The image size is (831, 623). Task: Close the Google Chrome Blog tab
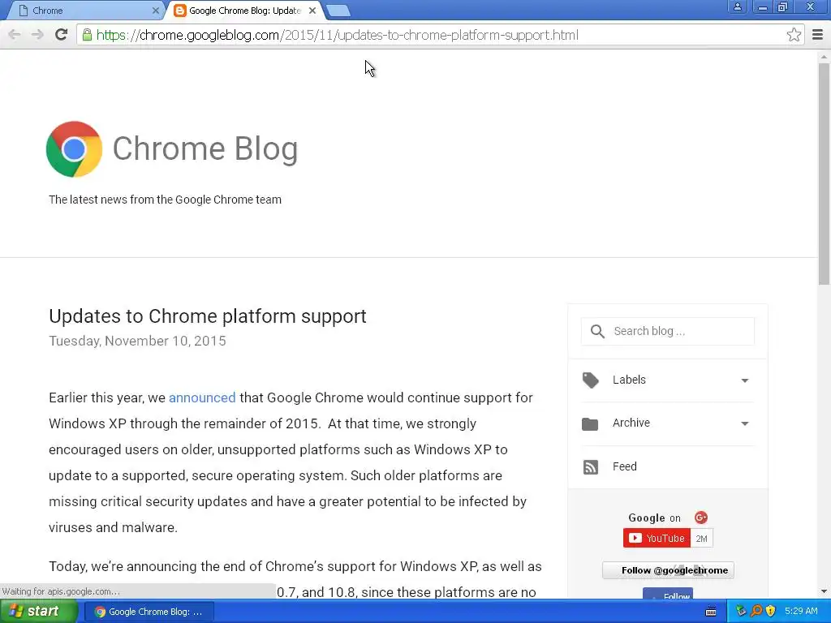click(312, 10)
